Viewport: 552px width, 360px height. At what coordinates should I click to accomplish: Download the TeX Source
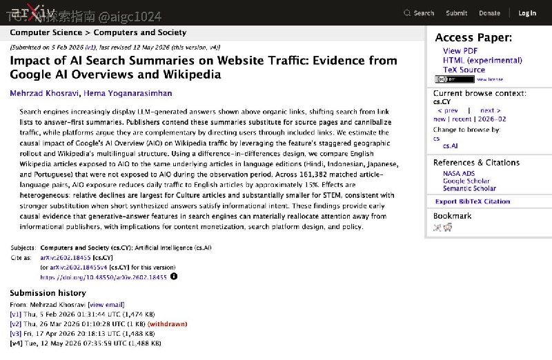(x=464, y=70)
